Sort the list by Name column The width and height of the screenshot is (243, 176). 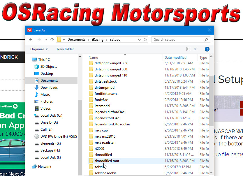click(93, 58)
